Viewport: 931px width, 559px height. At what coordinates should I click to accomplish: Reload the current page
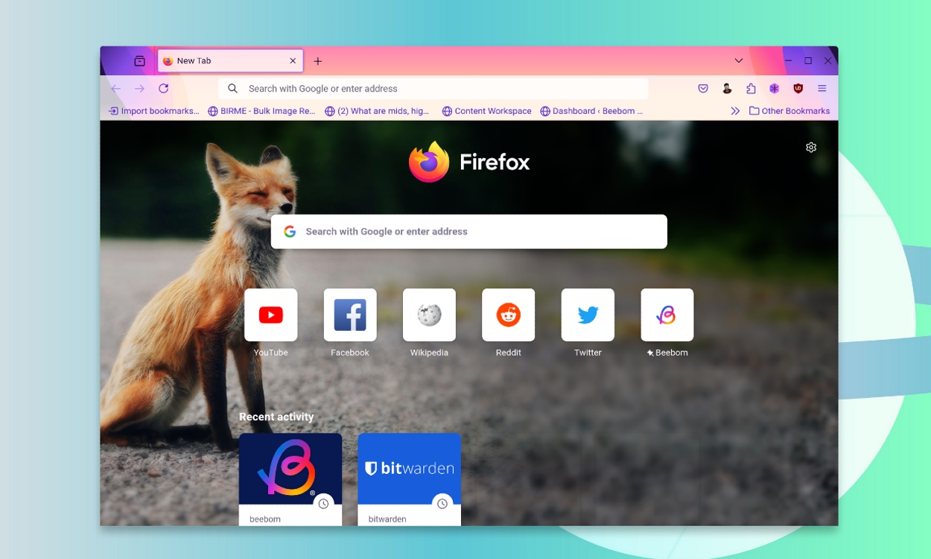click(163, 88)
